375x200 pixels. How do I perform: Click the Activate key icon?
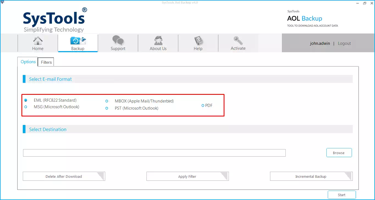tap(238, 40)
